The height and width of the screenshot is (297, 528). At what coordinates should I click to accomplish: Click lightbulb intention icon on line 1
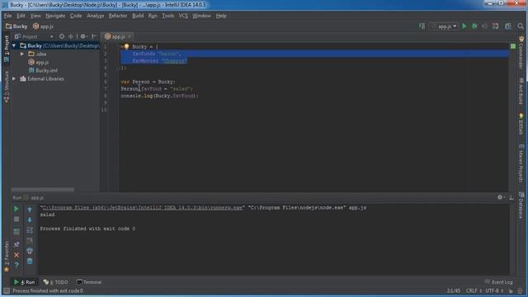(126, 46)
